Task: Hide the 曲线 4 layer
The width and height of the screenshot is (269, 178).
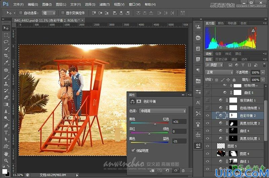Action: 207,131
